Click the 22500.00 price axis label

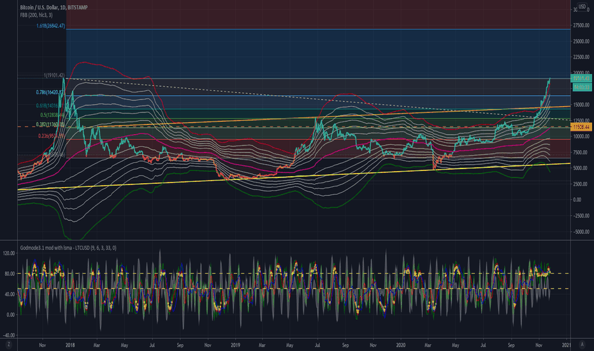[x=582, y=57]
